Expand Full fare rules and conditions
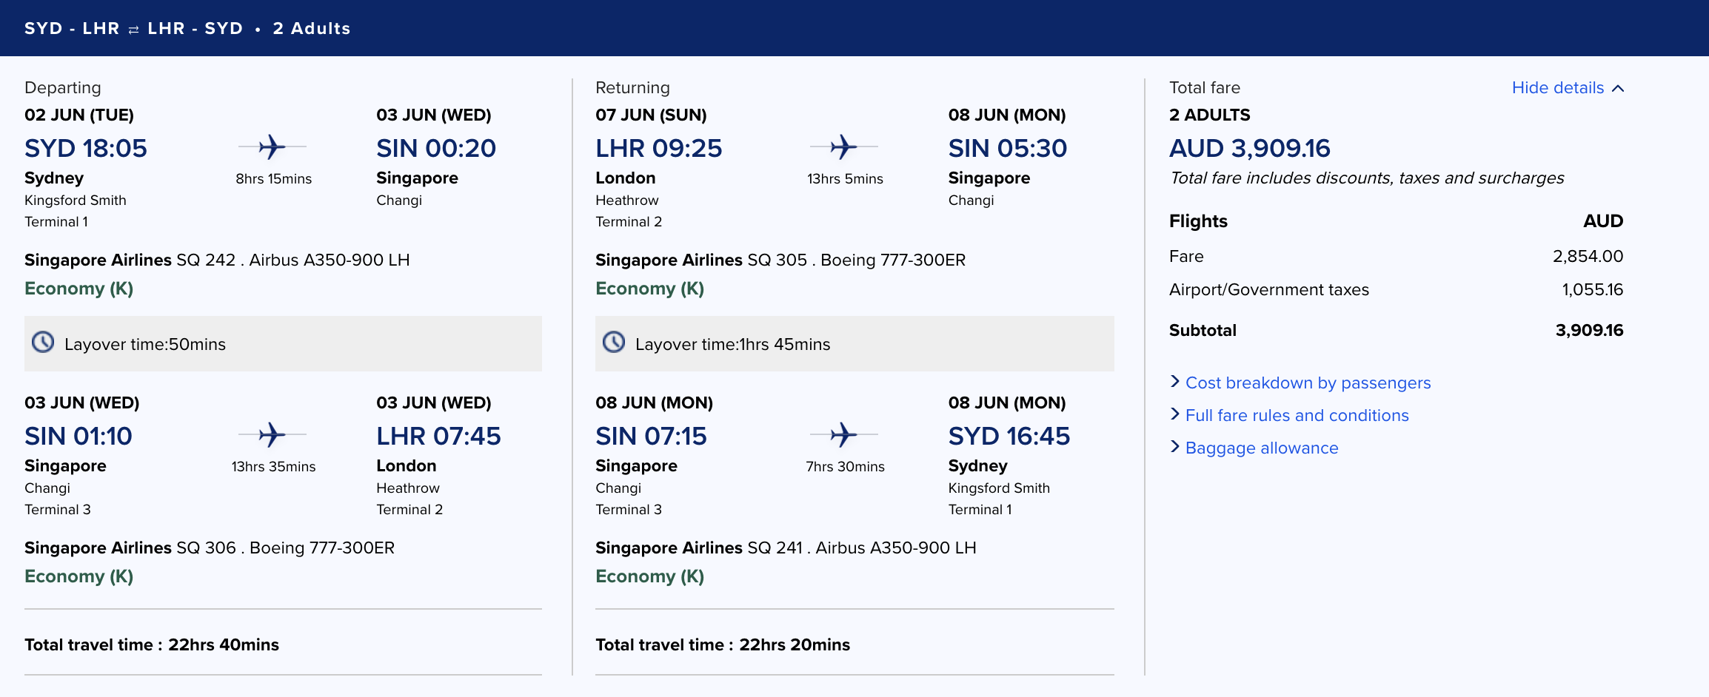Image resolution: width=1709 pixels, height=697 pixels. click(1297, 415)
